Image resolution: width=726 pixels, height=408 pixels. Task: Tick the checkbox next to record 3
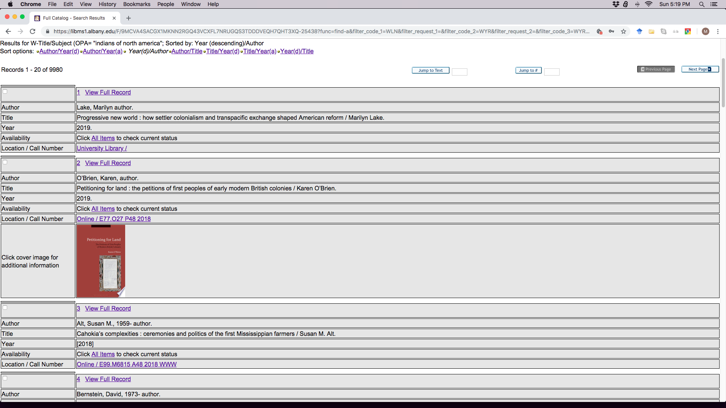[x=5, y=308]
